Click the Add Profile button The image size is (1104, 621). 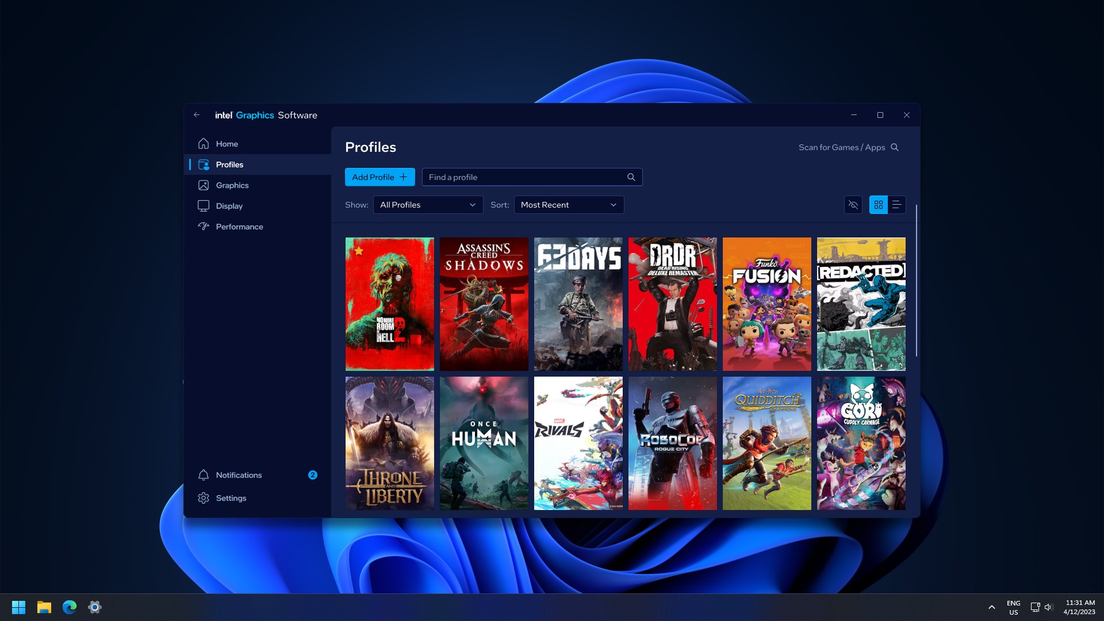[x=379, y=177]
